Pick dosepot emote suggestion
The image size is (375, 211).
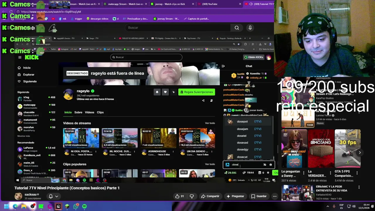(249, 121)
